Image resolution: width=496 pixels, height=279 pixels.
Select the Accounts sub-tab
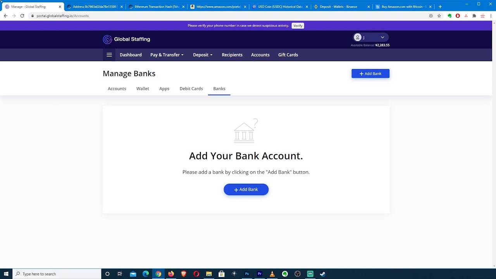click(x=117, y=89)
